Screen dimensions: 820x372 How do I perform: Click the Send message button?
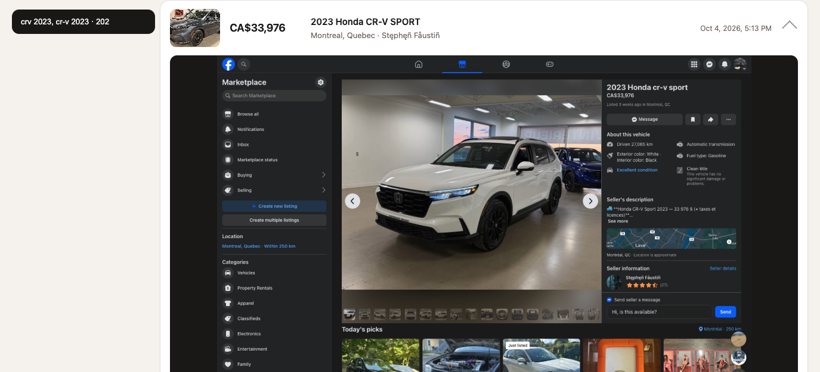(725, 312)
